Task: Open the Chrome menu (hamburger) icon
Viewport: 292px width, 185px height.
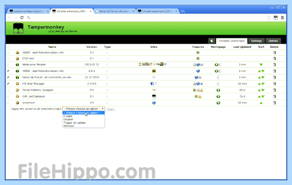Action: pos(282,17)
